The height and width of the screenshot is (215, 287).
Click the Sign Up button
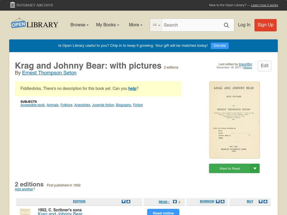(265, 25)
